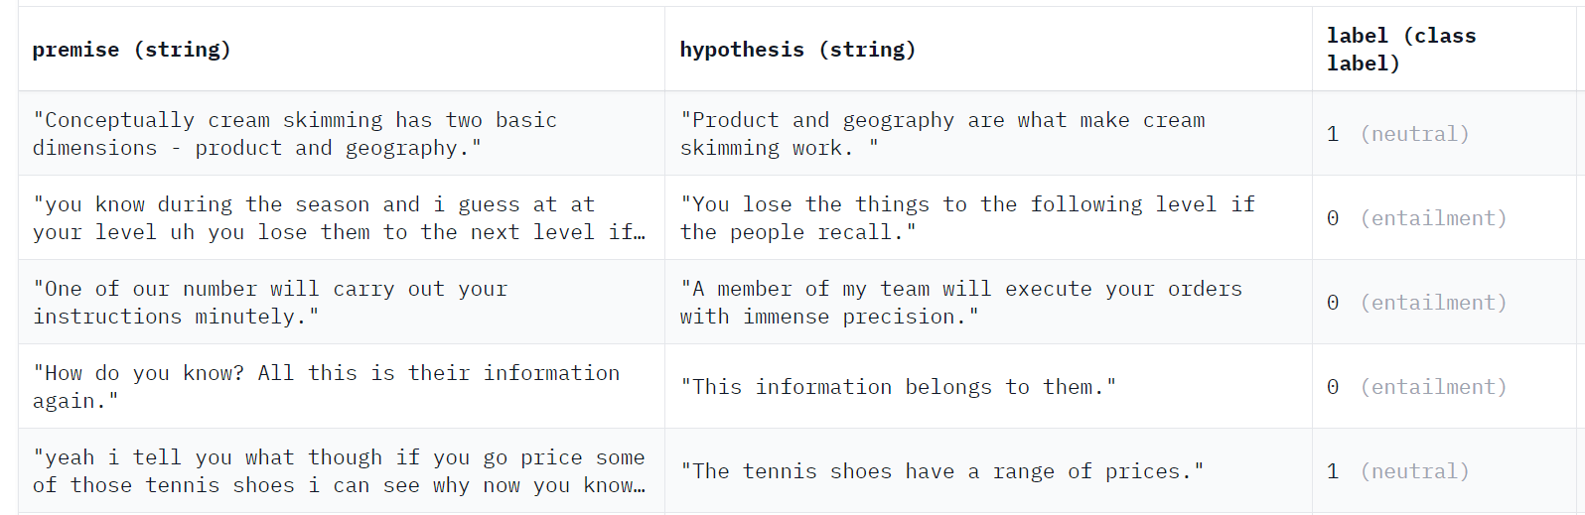Expand the ellipsis after "why now you know"
This screenshot has width=1585, height=515.
(x=640, y=486)
